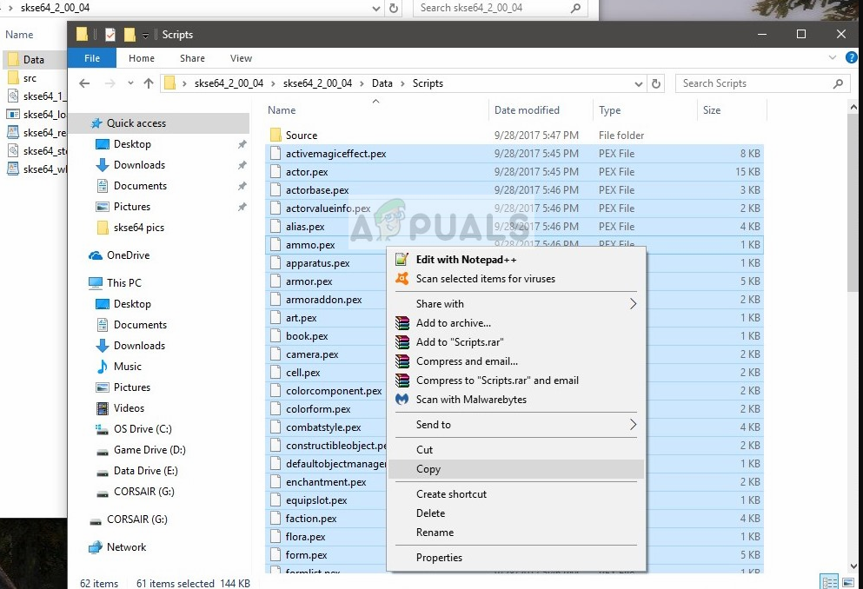Viewport: 863px width, 589px height.
Task: Click WinRAR icon beside Compress and email
Action: click(402, 361)
